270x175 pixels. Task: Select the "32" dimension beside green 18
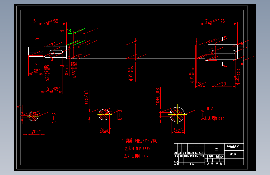click(79, 31)
